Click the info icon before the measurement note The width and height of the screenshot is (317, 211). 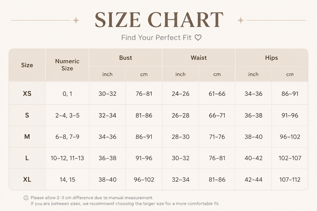tap(26, 198)
